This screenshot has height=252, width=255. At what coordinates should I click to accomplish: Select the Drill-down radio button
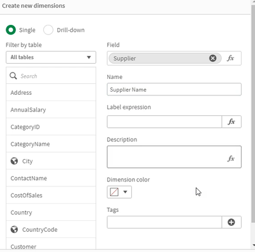pos(48,30)
